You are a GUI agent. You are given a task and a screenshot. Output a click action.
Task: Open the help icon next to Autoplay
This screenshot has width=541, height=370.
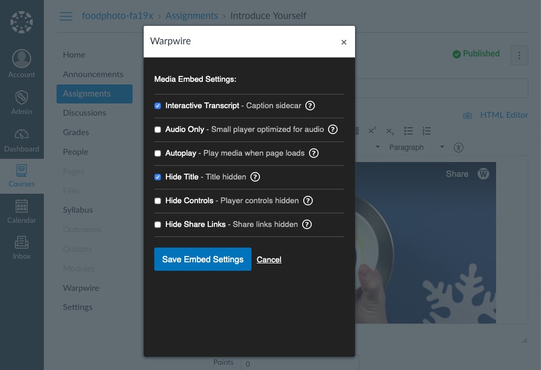313,153
